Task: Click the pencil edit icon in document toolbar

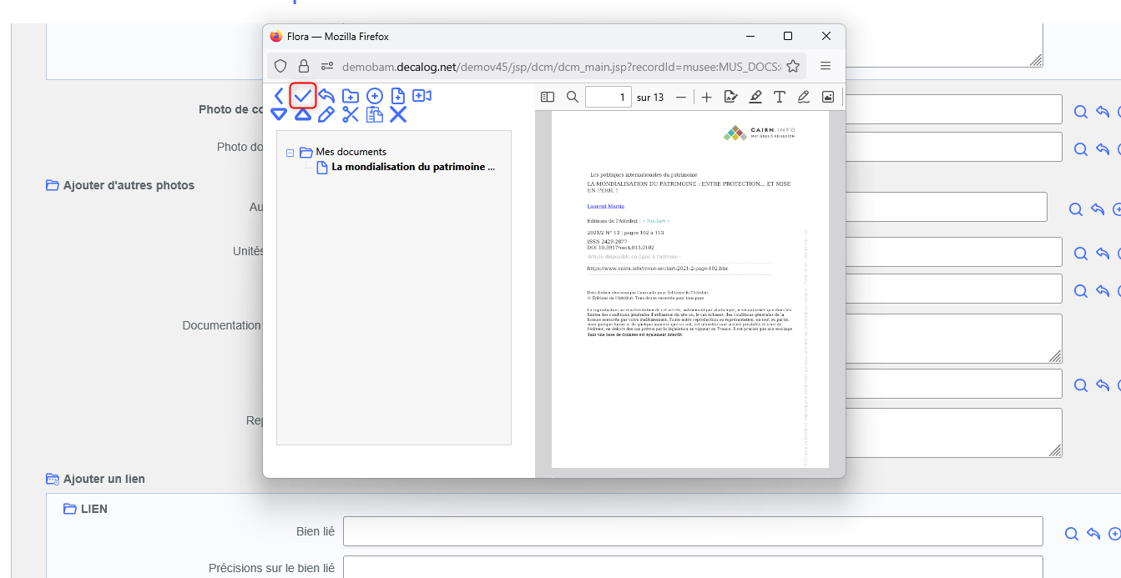Action: pyautogui.click(x=326, y=115)
